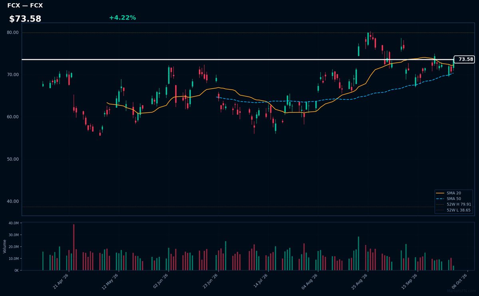Click the 10.0M volume axis label
Image resolution: width=479 pixels, height=296 pixels.
point(14,259)
